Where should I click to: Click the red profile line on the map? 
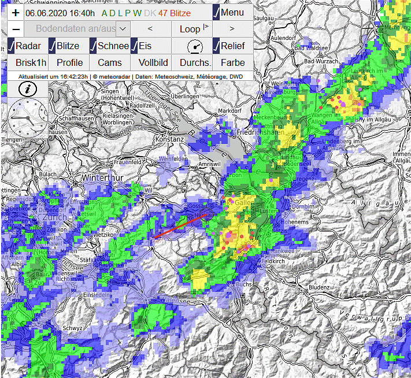(x=180, y=226)
